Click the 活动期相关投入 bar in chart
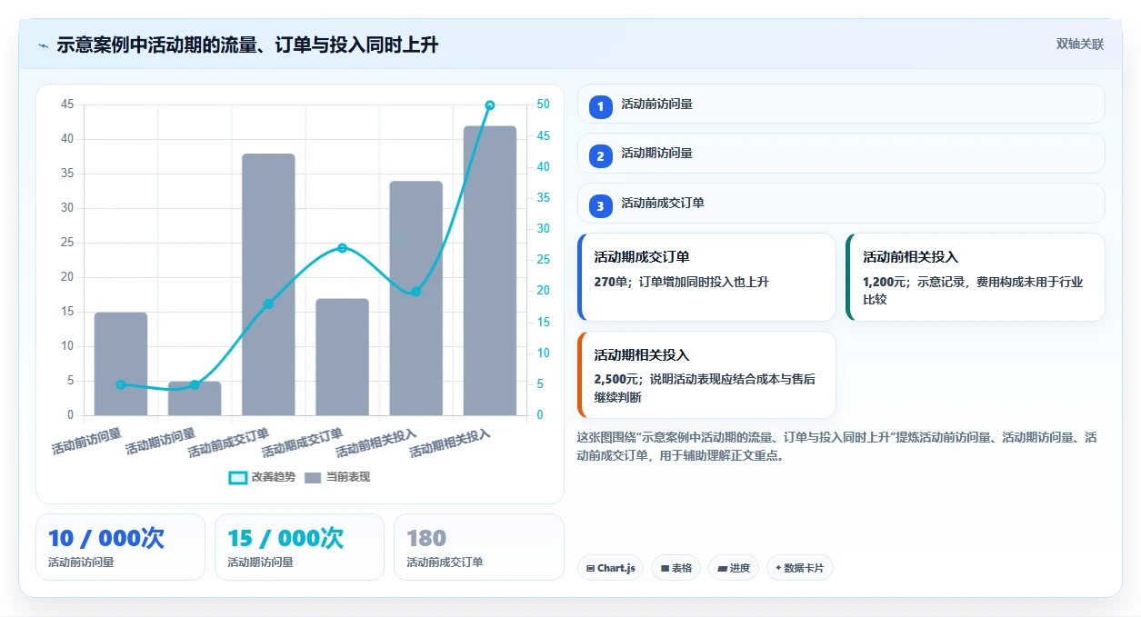1141x617 pixels. click(490, 271)
